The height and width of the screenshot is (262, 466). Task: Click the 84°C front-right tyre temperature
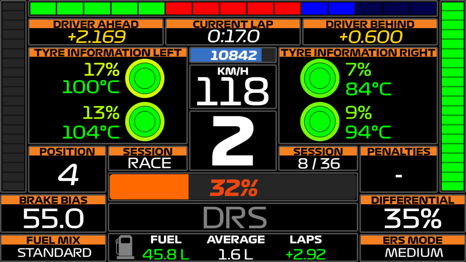[x=369, y=89]
